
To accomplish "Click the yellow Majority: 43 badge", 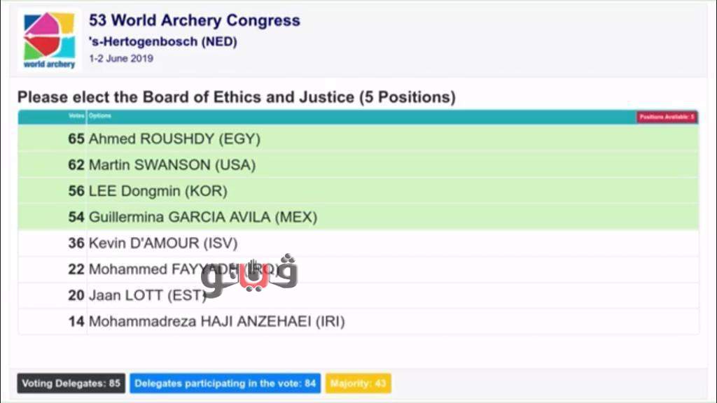I will click(x=358, y=383).
